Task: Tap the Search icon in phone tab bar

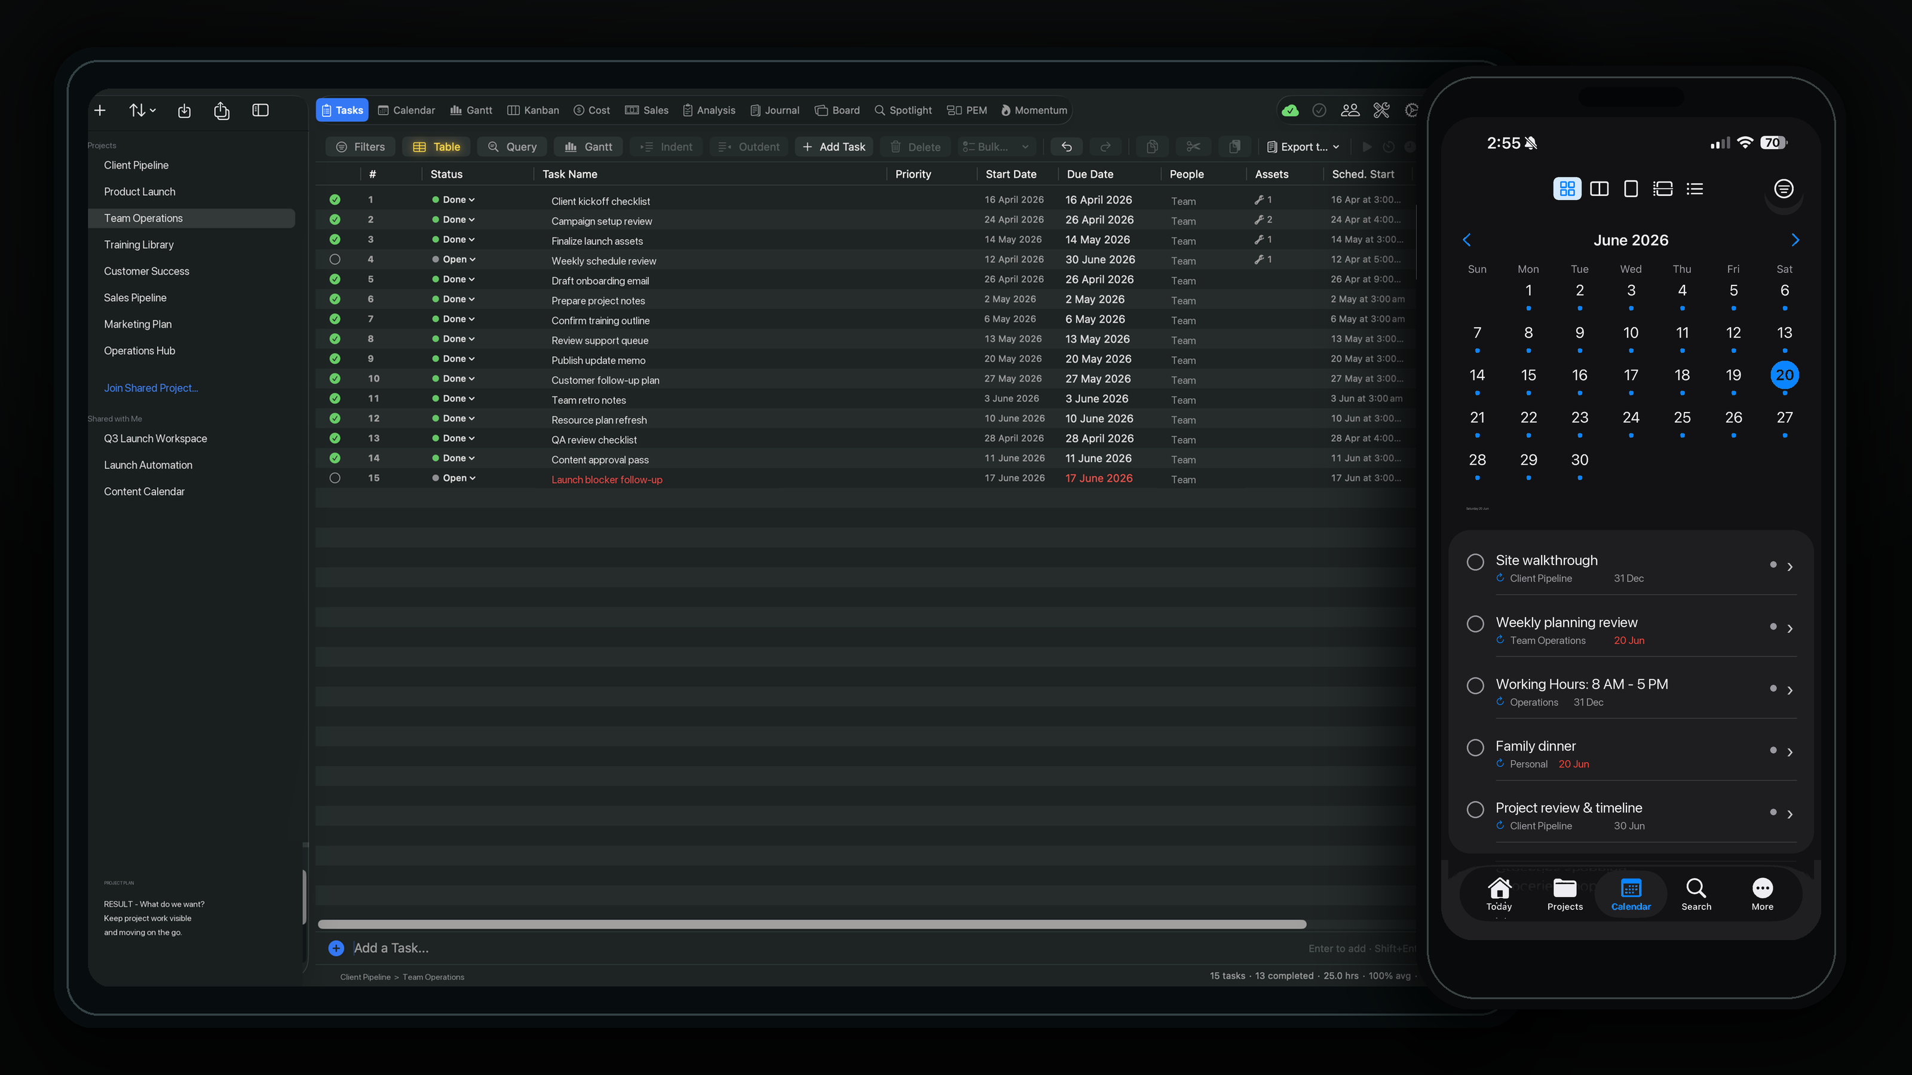Action: 1696,895
